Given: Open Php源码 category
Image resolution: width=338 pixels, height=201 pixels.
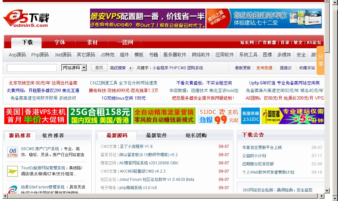Looking at the screenshot, I should click(x=40, y=55).
